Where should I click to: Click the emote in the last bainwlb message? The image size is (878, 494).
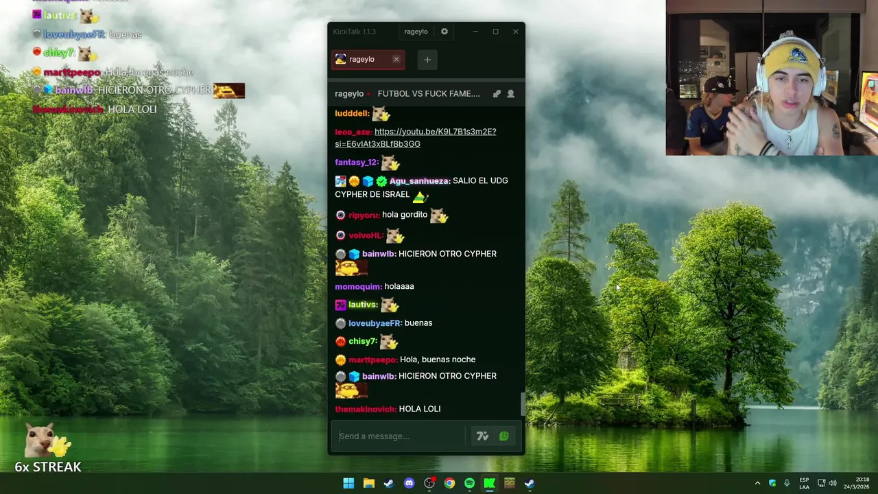pos(351,390)
